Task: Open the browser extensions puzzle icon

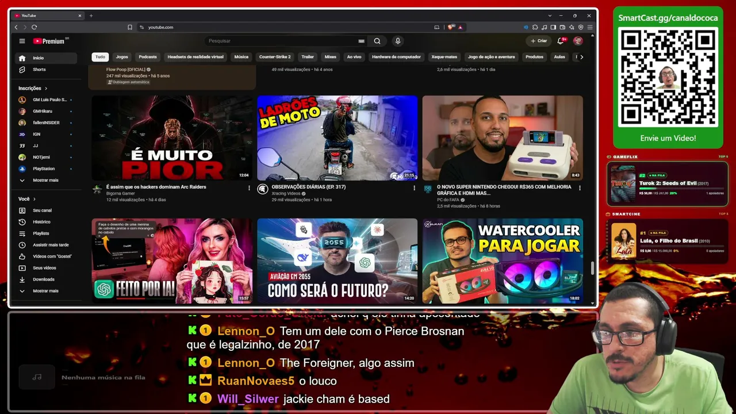Action: tap(535, 27)
